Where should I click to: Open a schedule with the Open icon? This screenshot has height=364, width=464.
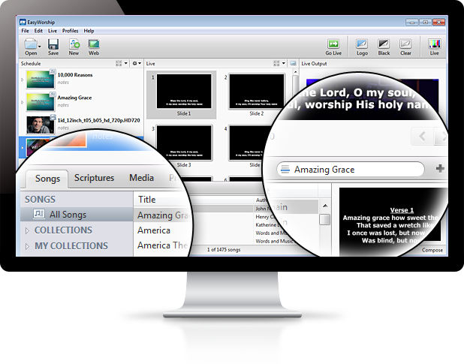[x=31, y=44]
